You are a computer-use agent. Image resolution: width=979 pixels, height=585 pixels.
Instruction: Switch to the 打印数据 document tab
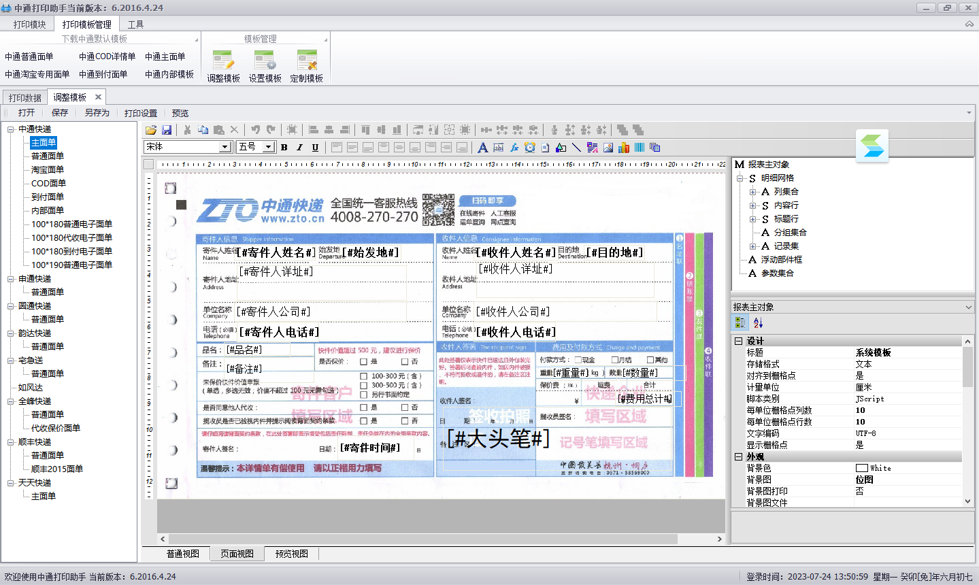[25, 98]
